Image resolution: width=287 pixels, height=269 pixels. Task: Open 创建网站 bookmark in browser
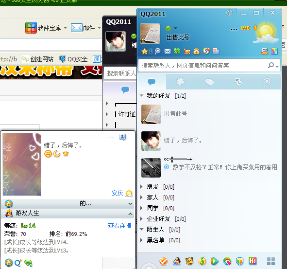38,59
